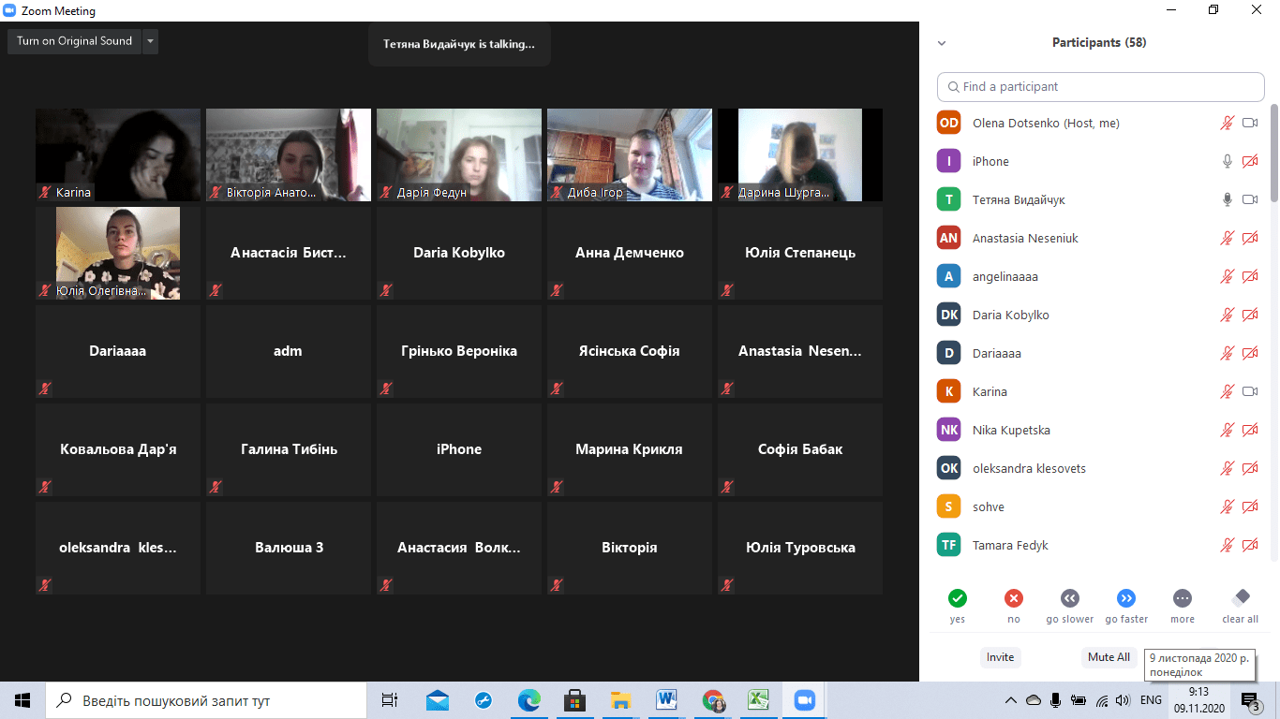Viewport: 1280px width, 719px height.
Task: Toggle Karina's video camera in participant list
Action: click(x=1249, y=391)
